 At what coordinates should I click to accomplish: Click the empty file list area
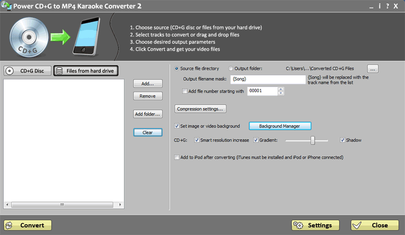(64, 140)
